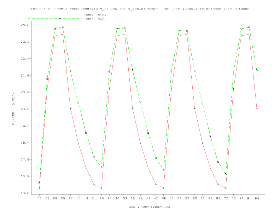The width and height of the screenshot is (280, 216).
Task: Click the x-axis tick label 21
Action: coord(94,198)
